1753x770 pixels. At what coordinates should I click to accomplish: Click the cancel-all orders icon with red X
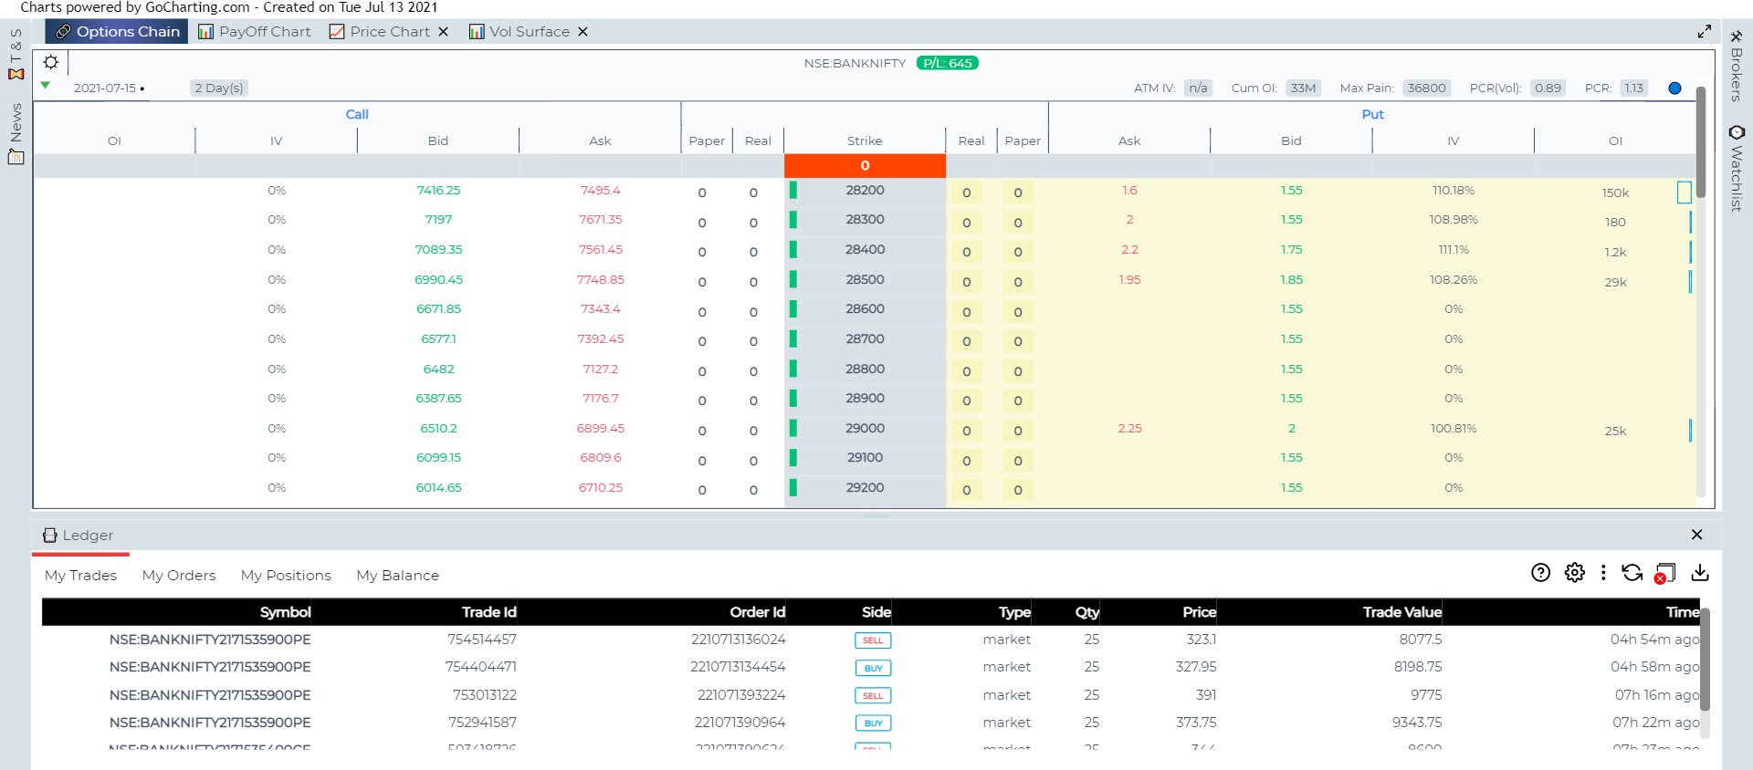[1664, 574]
